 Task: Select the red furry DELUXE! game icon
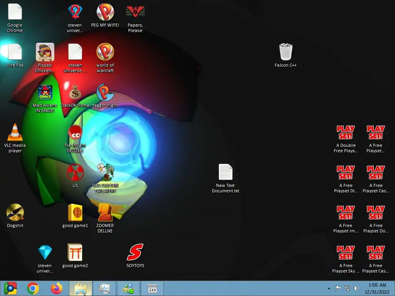tap(75, 133)
